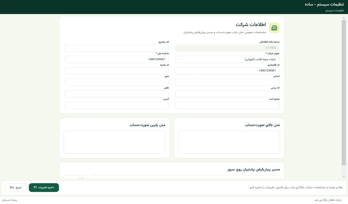This screenshot has height=204, width=348.
Task: Click the پنجرهٔ مستقل status bar text
Action: coord(10,200)
